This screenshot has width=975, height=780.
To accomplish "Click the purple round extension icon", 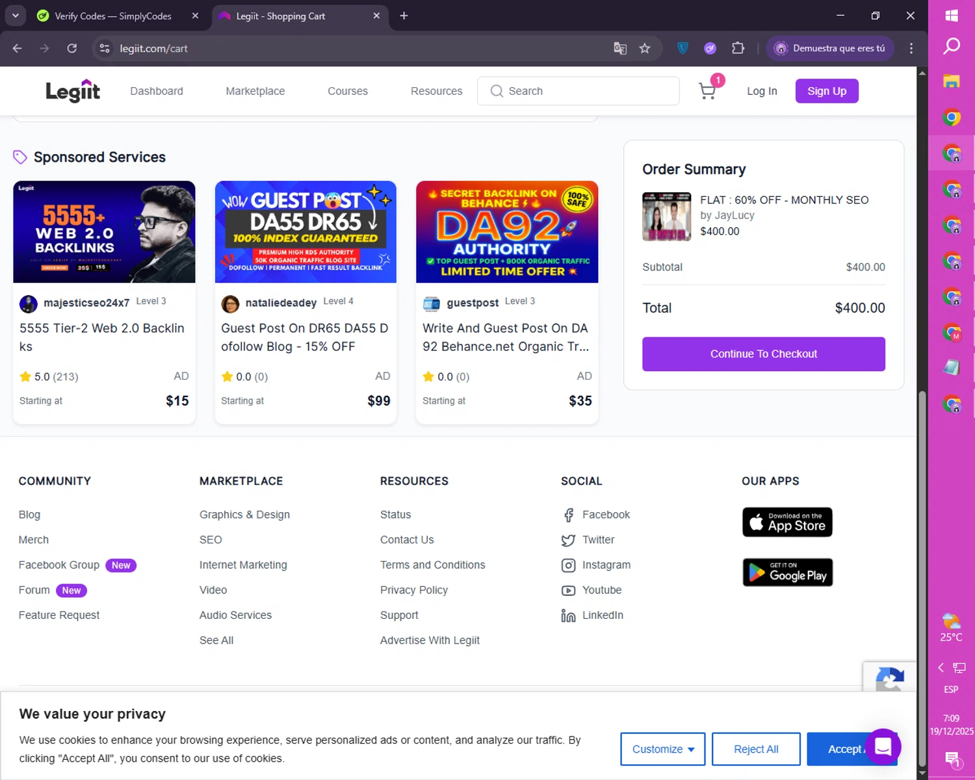I will (x=710, y=48).
